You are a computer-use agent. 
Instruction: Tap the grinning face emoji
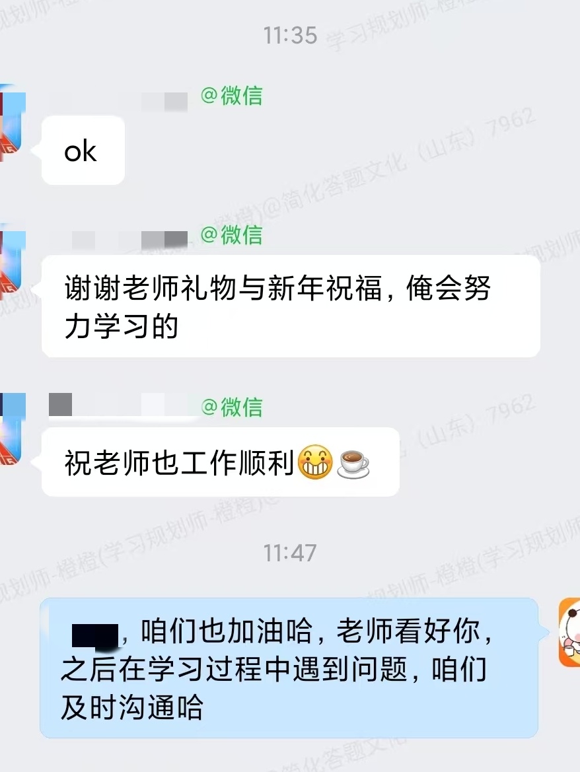(x=316, y=462)
